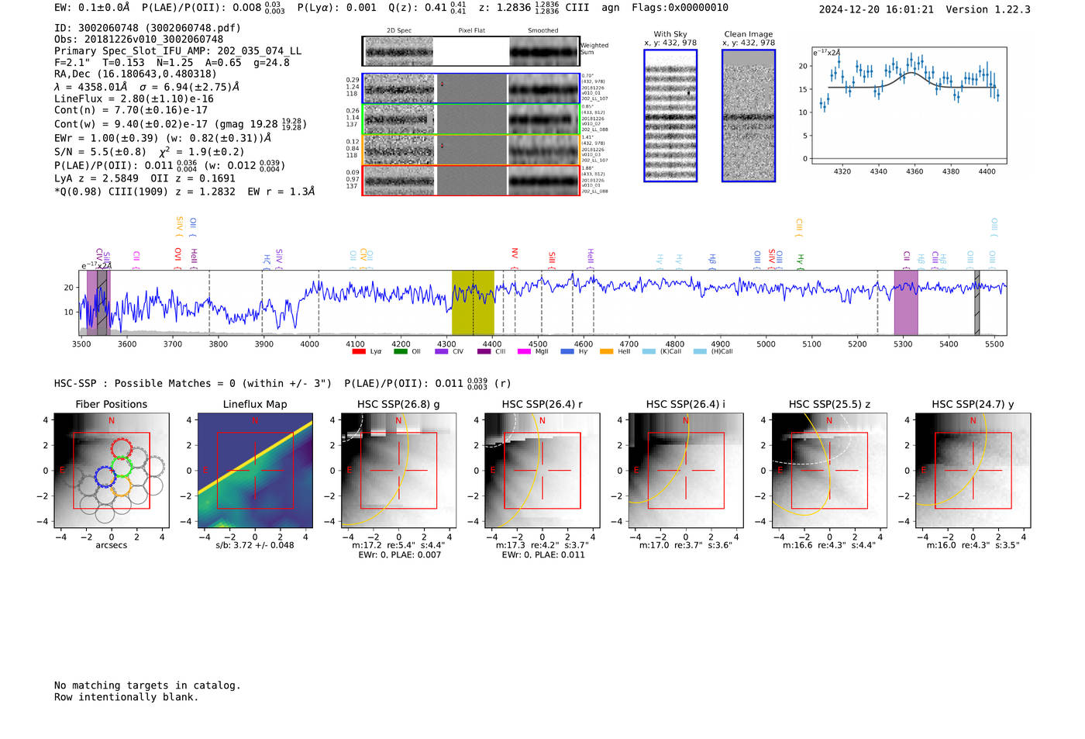The height and width of the screenshot is (739, 1085).
Task: Click the orange-bordered fiber 2D spectrum row
Action: point(470,150)
